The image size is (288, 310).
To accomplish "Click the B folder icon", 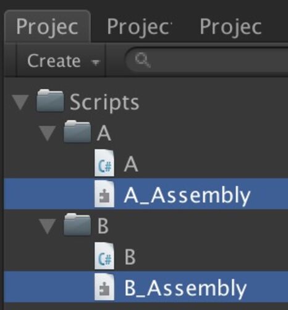I will click(77, 224).
